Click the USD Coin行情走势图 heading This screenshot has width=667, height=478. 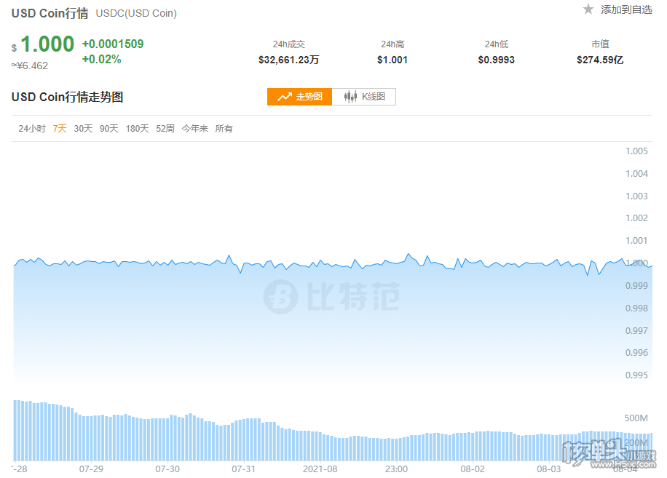pos(67,97)
